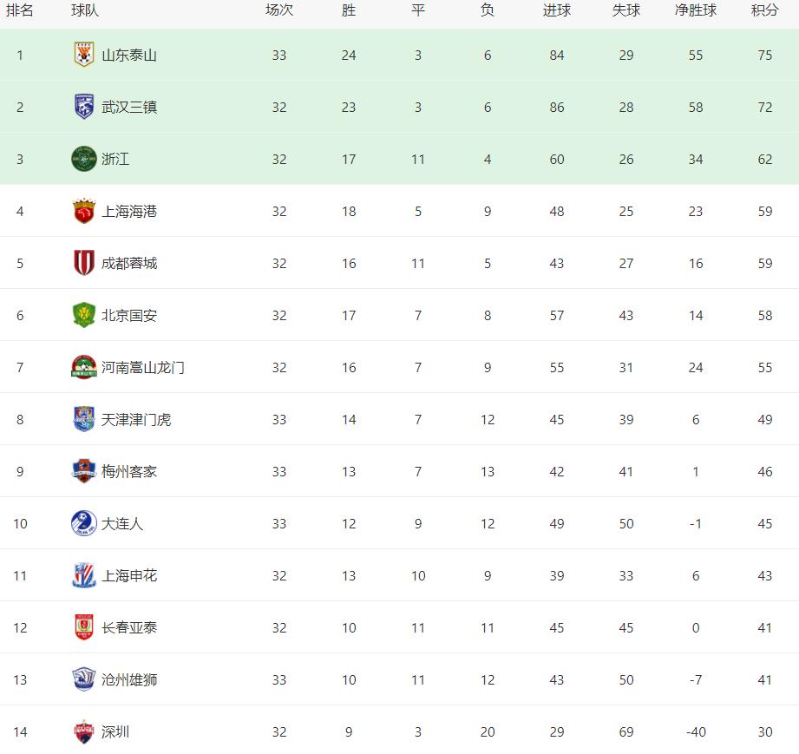Click the Dalian Pro blue circular logo
This screenshot has height=754, width=799.
(83, 523)
